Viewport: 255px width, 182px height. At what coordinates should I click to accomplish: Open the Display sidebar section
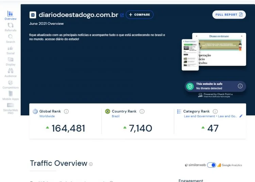(x=11, y=61)
